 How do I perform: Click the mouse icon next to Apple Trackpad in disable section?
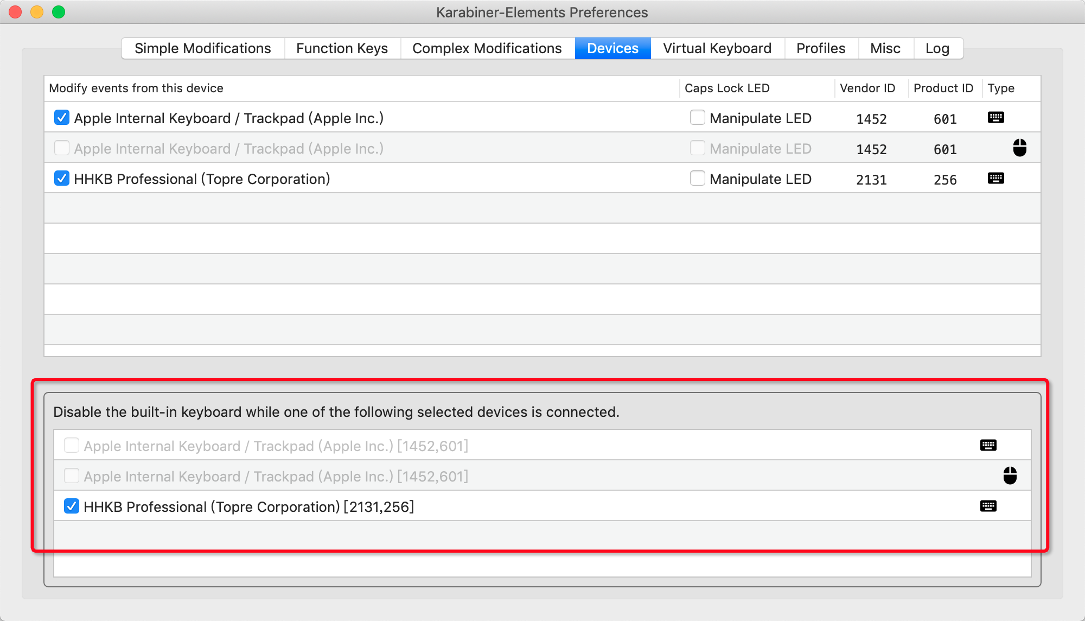pyautogui.click(x=1009, y=476)
